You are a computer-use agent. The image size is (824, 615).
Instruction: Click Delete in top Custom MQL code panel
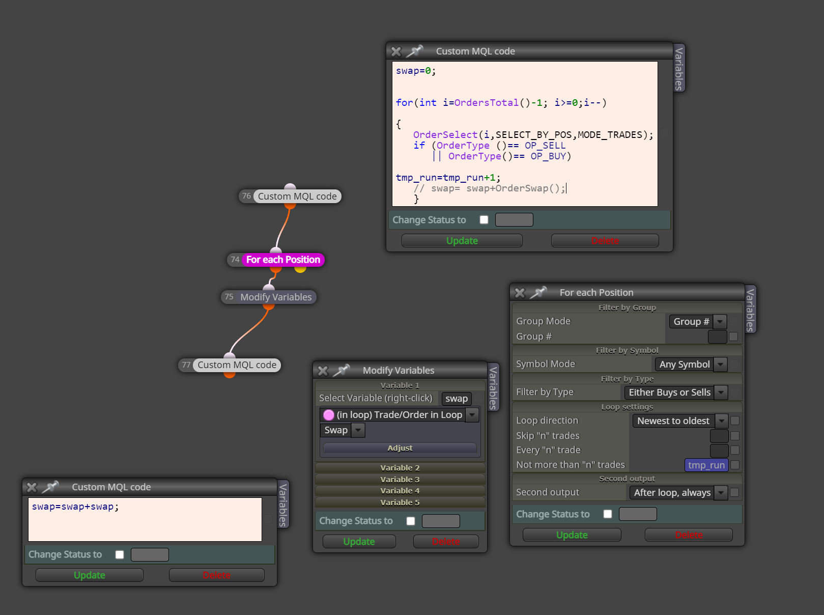605,240
